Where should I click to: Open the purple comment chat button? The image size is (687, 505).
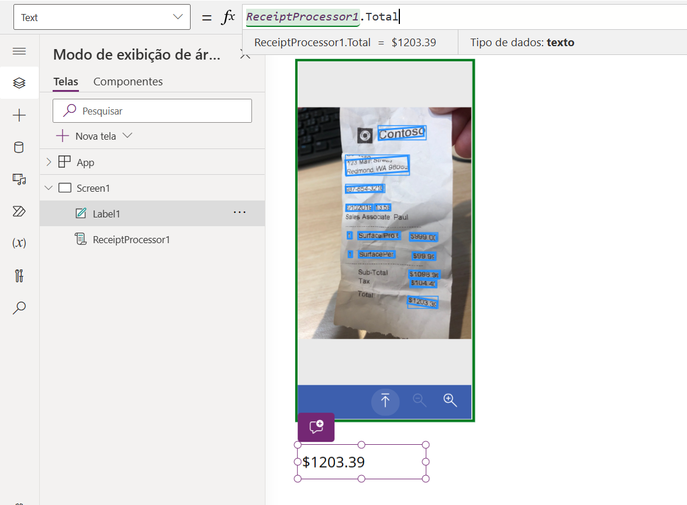pyautogui.click(x=316, y=427)
